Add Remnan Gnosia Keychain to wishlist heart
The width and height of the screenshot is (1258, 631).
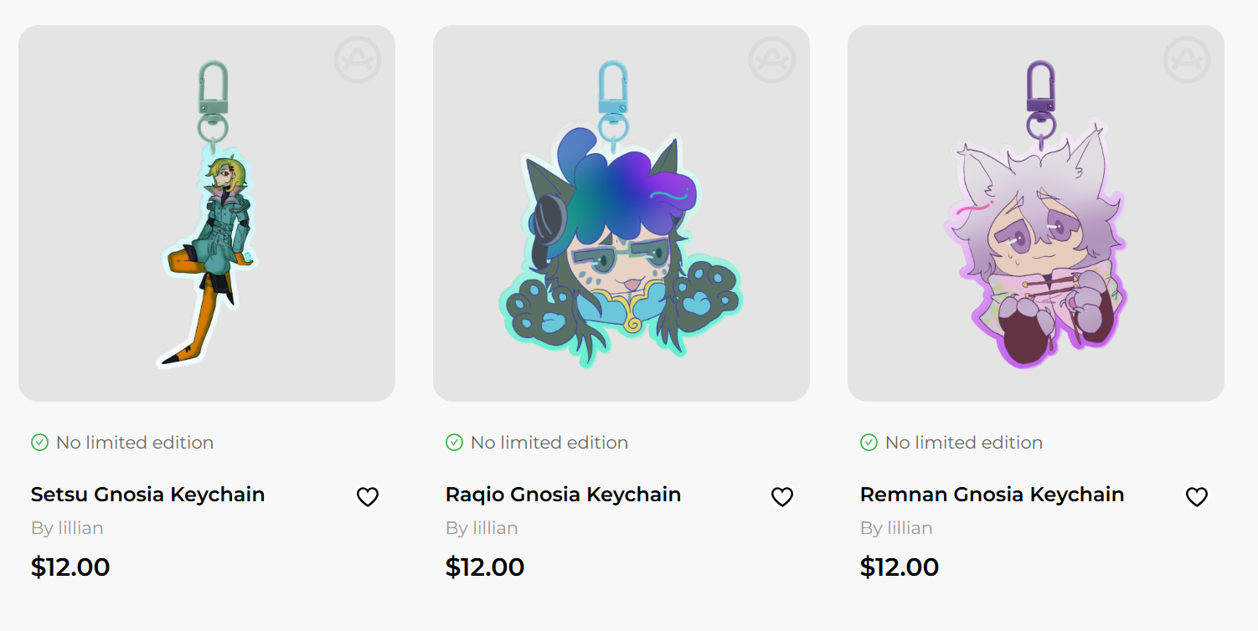tap(1197, 497)
